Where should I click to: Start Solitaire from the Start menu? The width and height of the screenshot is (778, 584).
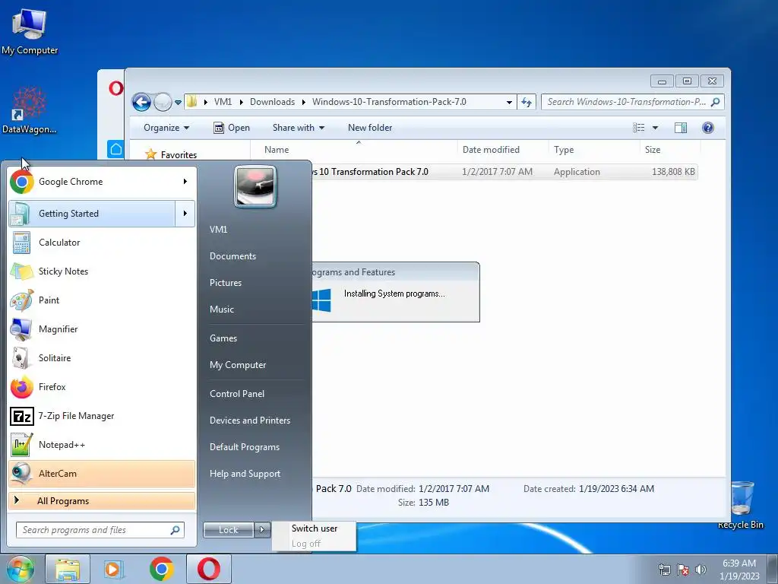(102, 357)
